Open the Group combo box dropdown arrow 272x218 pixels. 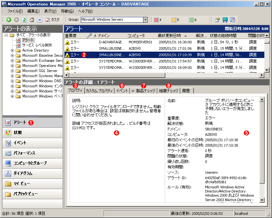(145, 20)
